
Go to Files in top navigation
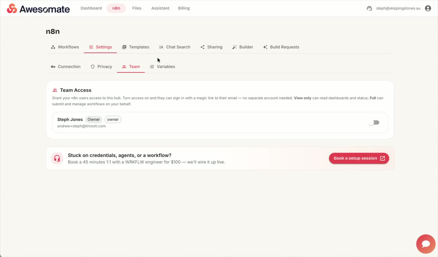[137, 8]
